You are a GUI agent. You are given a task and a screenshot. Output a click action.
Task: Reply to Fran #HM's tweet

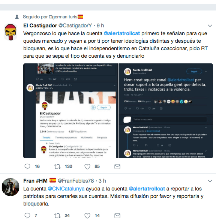tap(27, 216)
